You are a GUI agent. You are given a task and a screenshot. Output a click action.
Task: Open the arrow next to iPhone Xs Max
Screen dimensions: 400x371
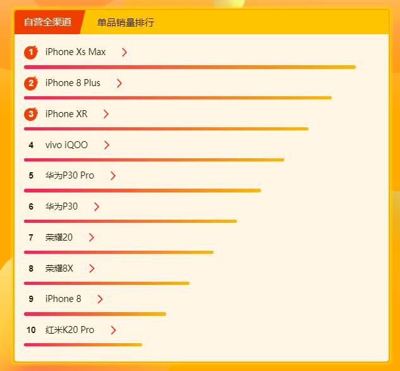point(124,53)
